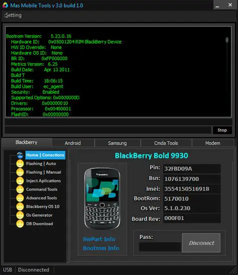
Task: Click the Stop button
Action: click(x=222, y=130)
